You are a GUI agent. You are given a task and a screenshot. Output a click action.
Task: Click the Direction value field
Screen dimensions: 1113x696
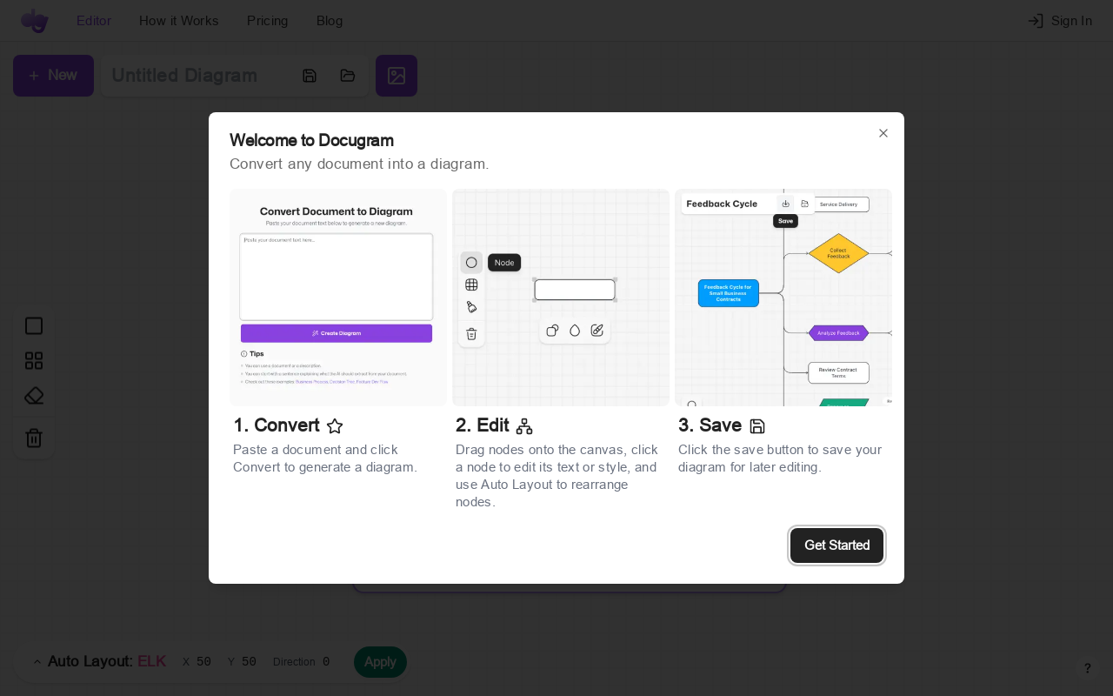tap(326, 662)
